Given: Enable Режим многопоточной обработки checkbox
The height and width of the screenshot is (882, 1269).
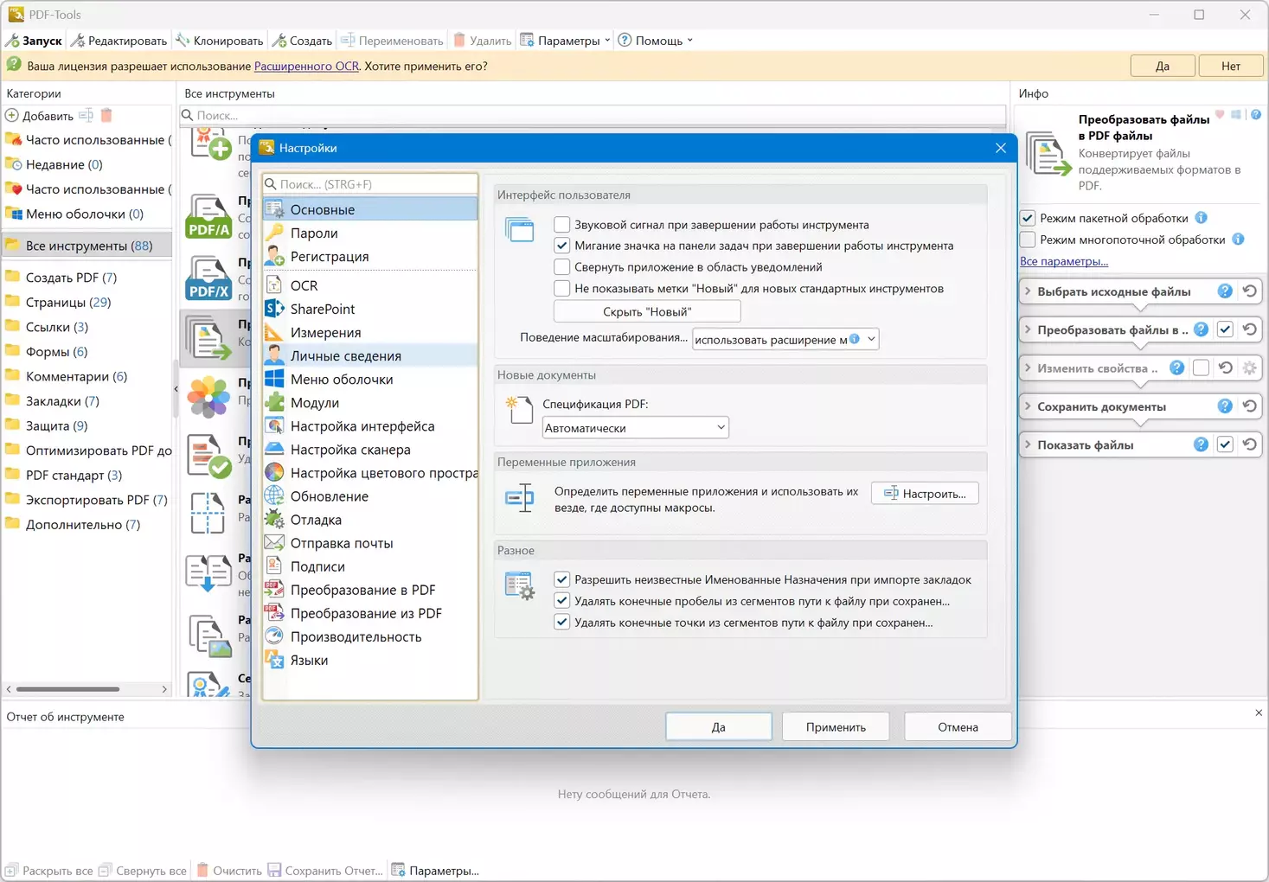Looking at the screenshot, I should 1028,240.
